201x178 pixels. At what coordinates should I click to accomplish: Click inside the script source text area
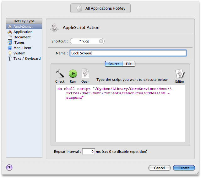tap(120, 114)
